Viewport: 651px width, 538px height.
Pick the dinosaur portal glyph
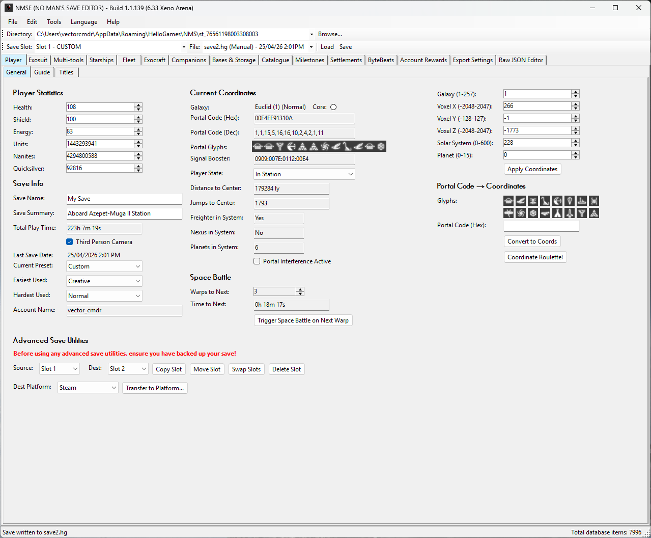click(545, 201)
